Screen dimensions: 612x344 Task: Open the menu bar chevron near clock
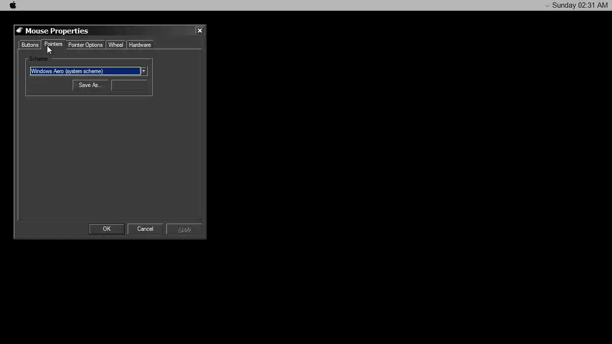click(547, 6)
